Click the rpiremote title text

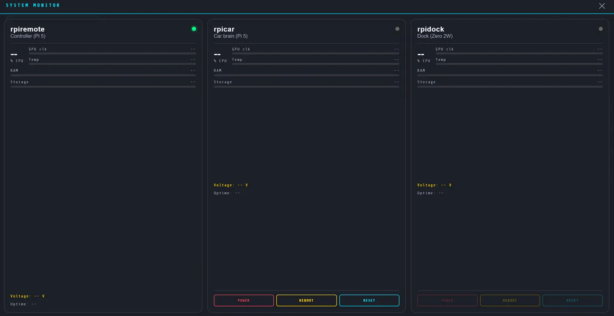tap(28, 29)
